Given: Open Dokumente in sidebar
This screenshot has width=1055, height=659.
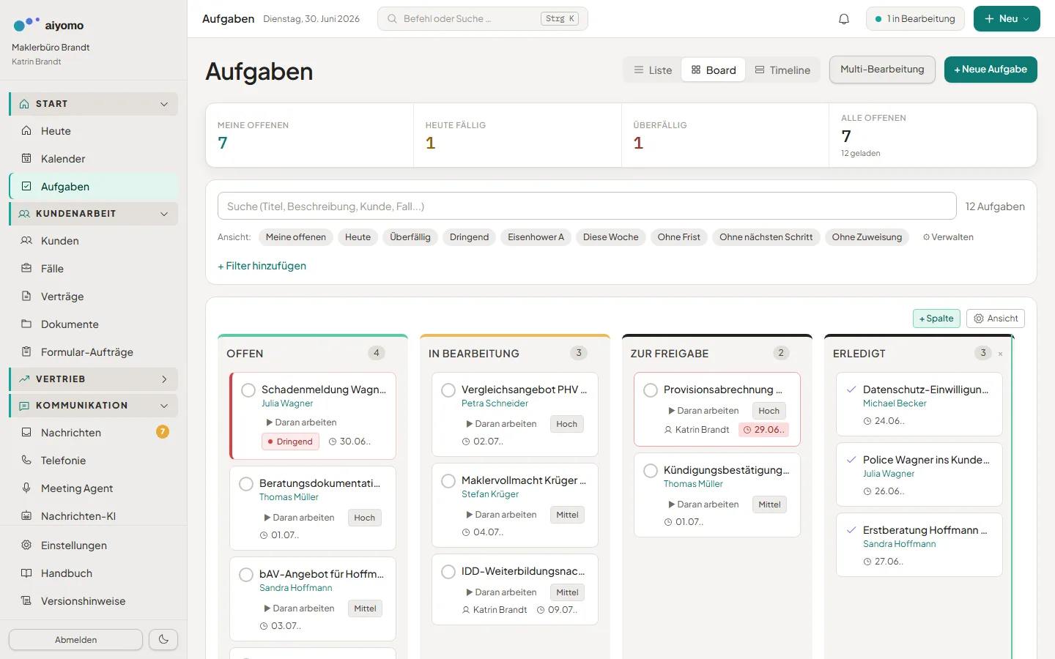Looking at the screenshot, I should tap(94, 324).
